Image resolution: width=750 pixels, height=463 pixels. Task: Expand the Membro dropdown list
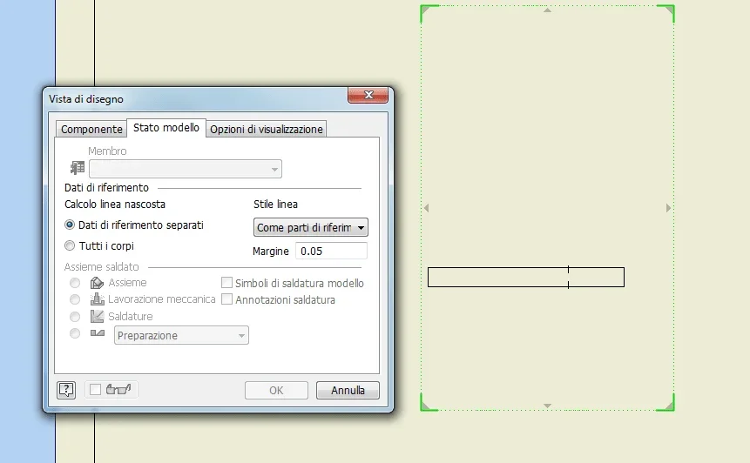(x=186, y=169)
